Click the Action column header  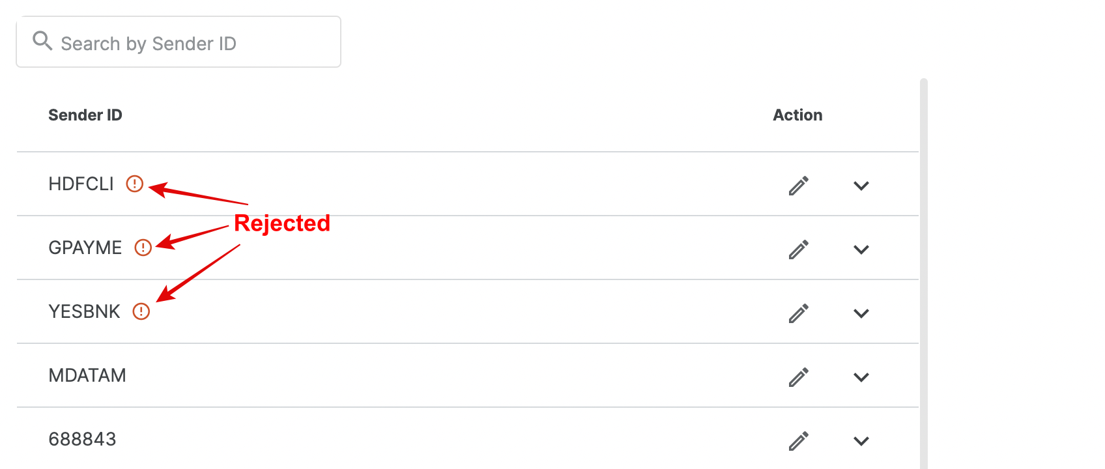pyautogui.click(x=797, y=115)
